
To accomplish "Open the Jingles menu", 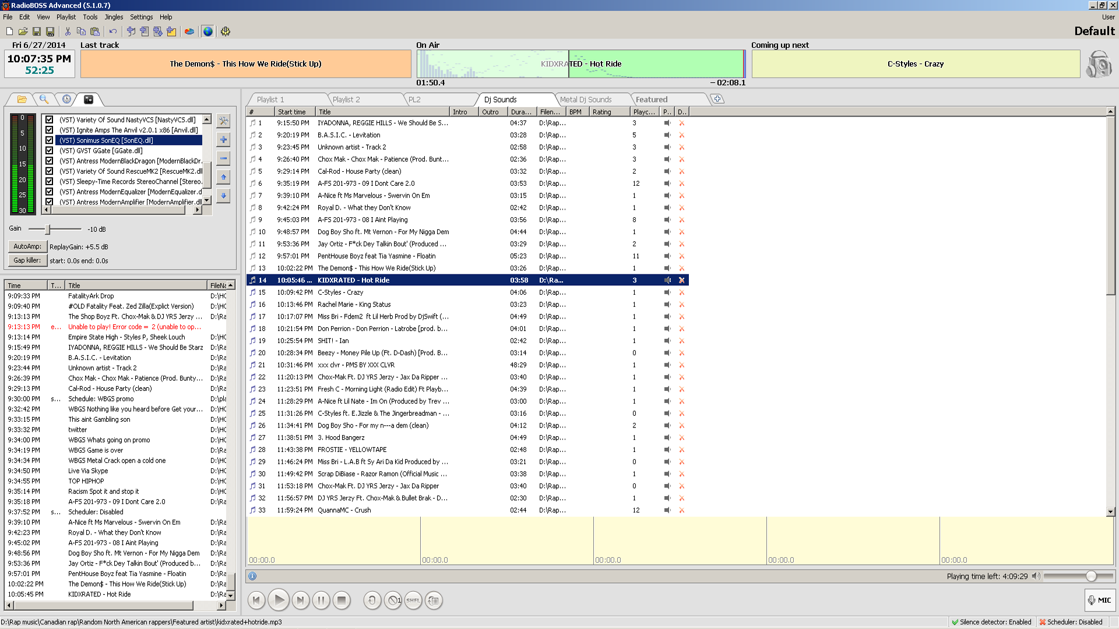I will [114, 17].
